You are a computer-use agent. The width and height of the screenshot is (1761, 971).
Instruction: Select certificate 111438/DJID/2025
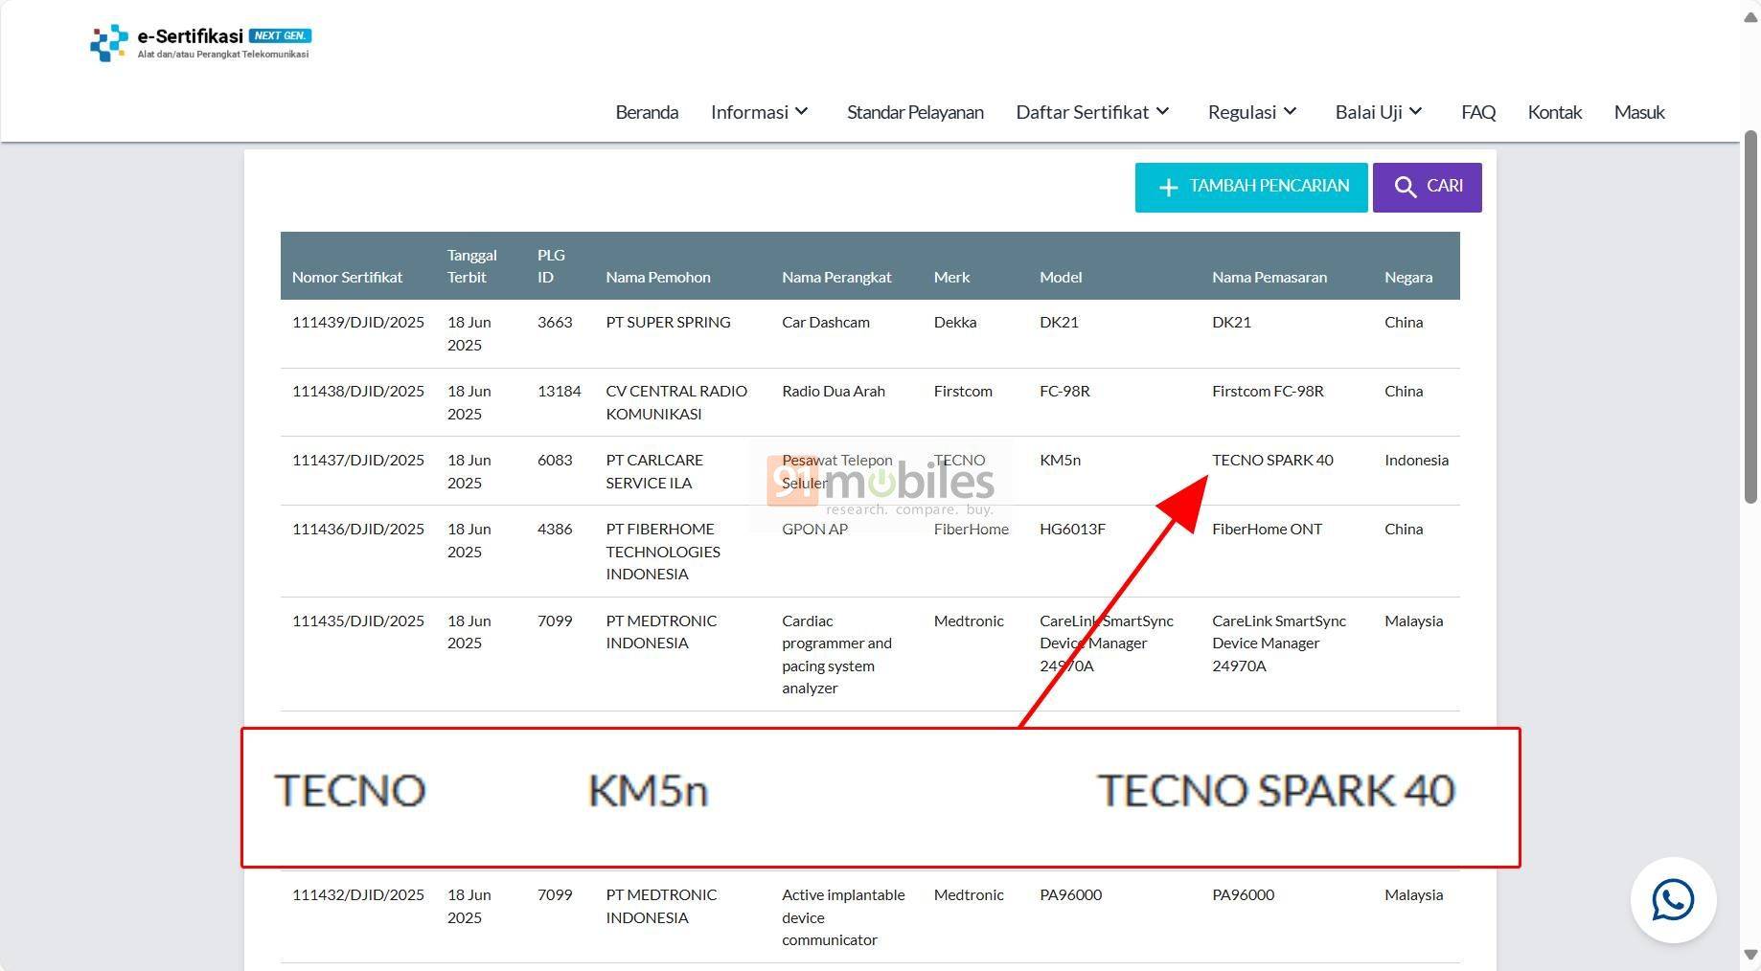point(358,392)
